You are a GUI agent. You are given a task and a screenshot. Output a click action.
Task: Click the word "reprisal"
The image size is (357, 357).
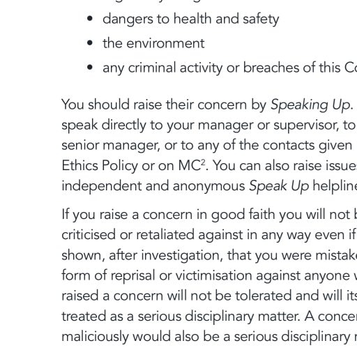[x=132, y=276]
